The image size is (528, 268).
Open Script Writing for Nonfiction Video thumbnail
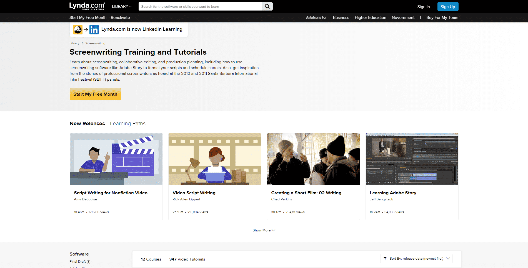(x=116, y=159)
